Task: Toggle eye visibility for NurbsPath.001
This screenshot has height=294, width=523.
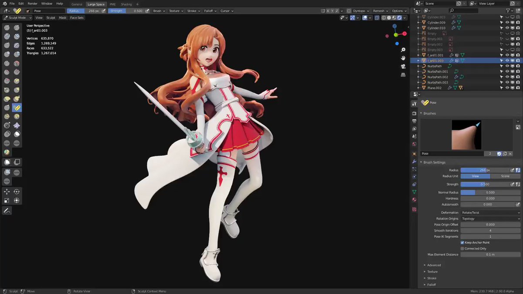Action: [507, 71]
